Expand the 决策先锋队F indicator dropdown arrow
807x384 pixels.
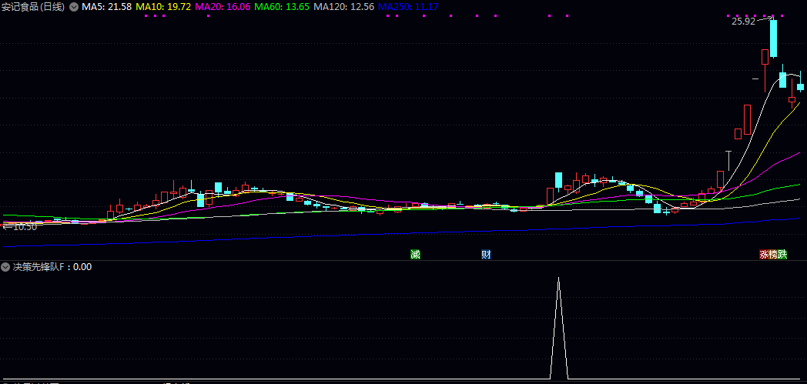point(6,267)
